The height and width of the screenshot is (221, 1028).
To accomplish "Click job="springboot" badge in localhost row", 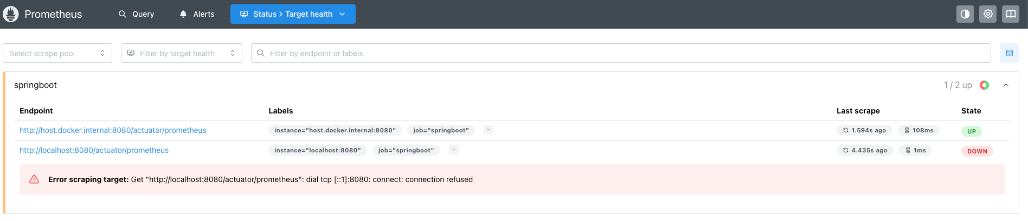I will coord(406,150).
